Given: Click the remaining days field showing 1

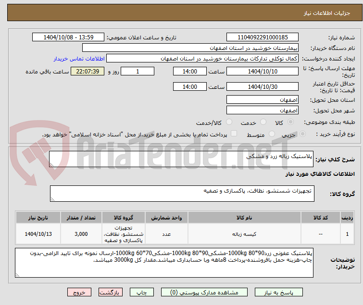Looking at the screenshot, I should 138,71.
